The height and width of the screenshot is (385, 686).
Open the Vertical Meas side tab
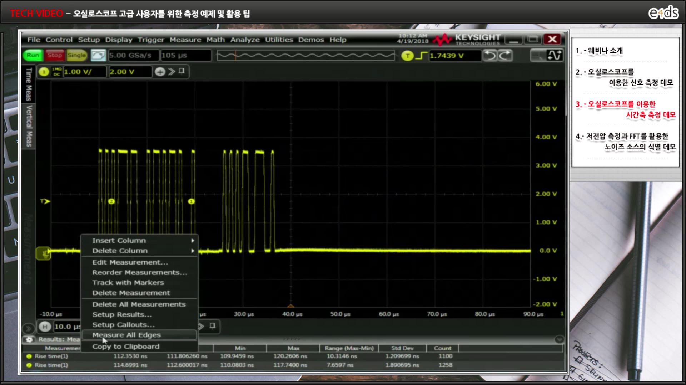[x=29, y=126]
